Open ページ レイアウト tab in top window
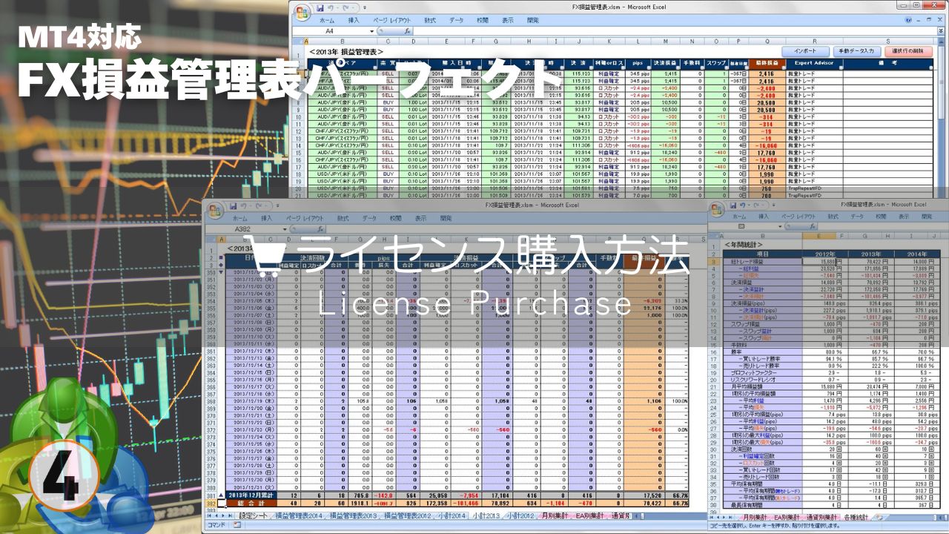 (x=391, y=20)
